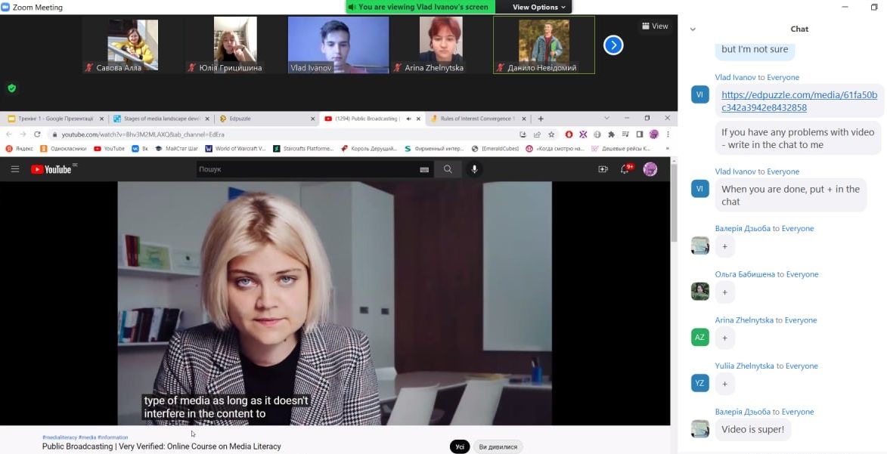Start voice search with the microphone icon
Viewport: 887px width, 454px height.
[x=475, y=169]
